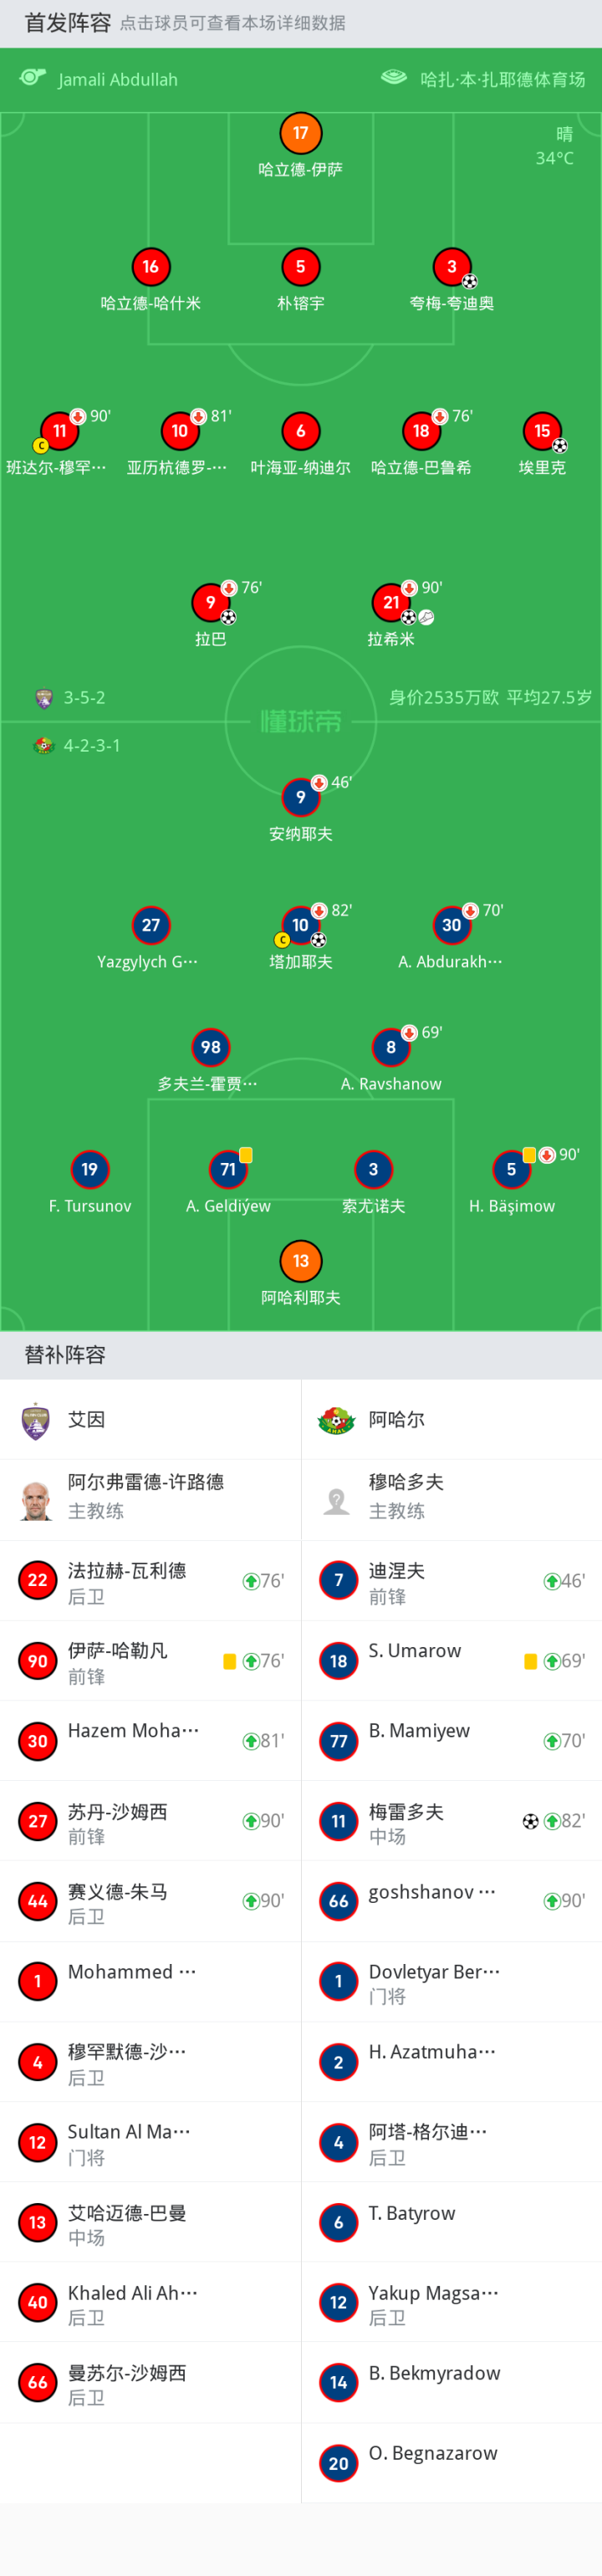Select goalkeeper number 13 阿哈利耶夫
The image size is (602, 2576).
point(300,1261)
